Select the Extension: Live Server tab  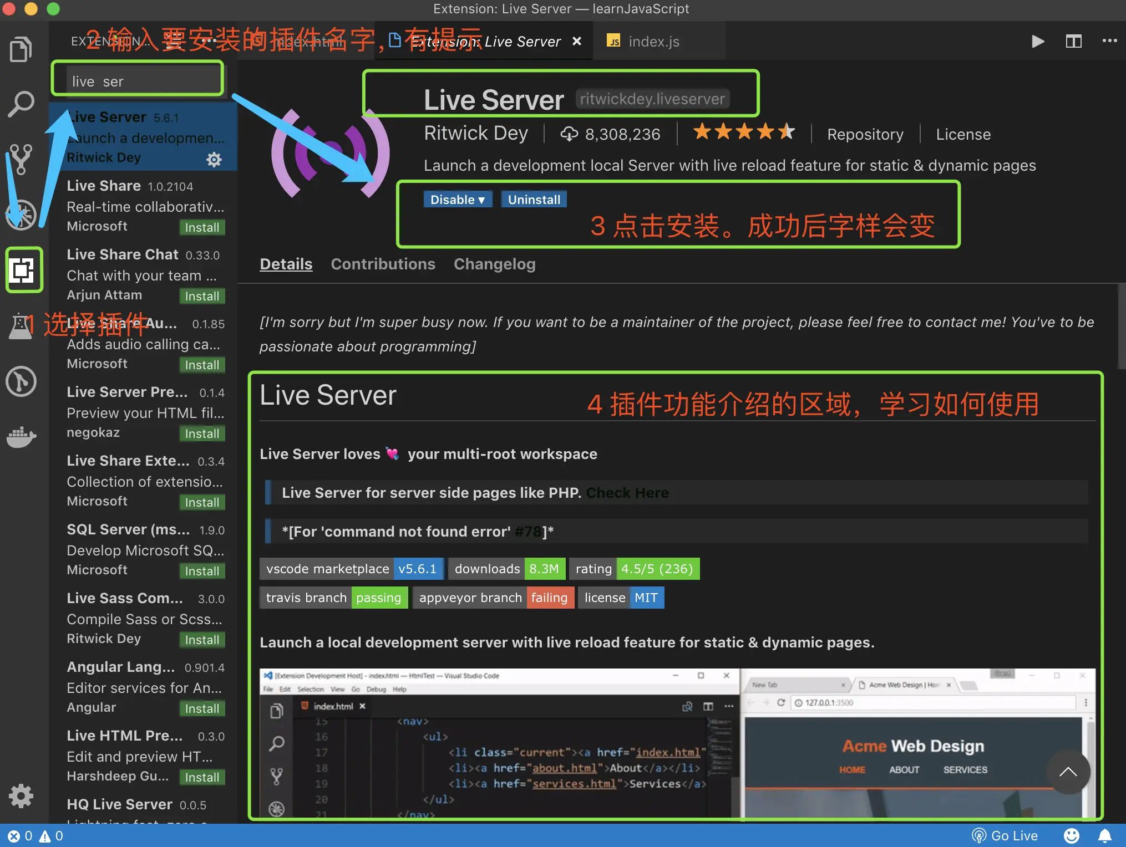484,42
